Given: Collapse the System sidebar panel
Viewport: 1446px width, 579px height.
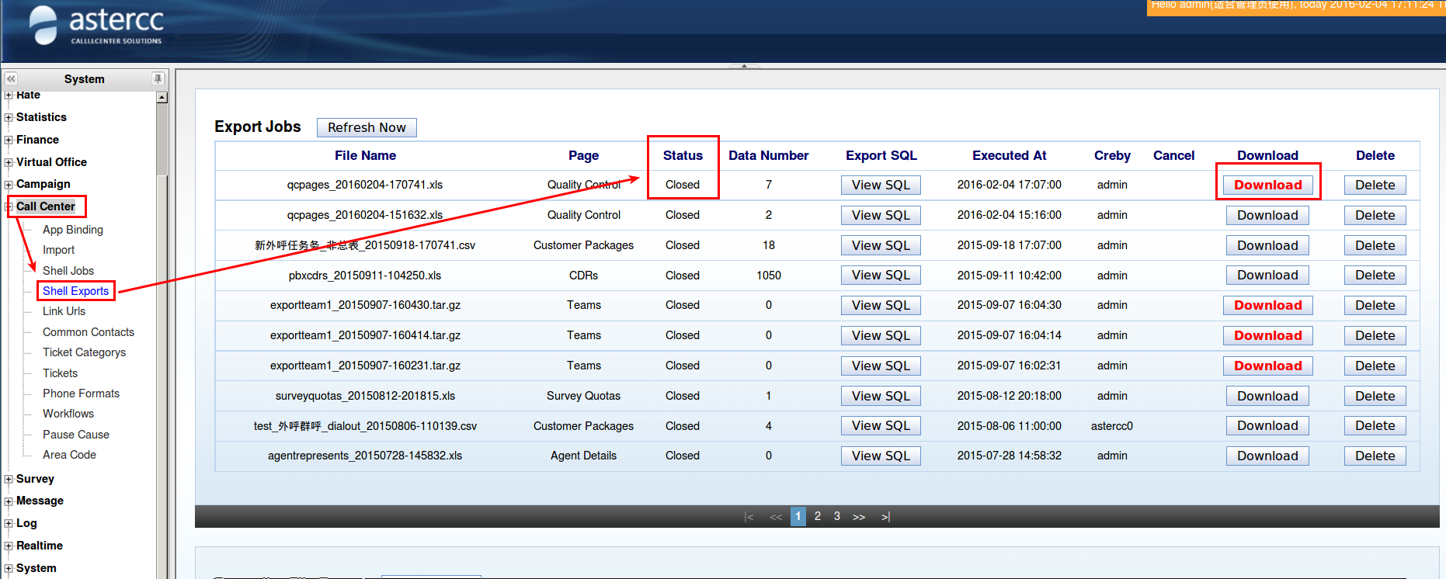Looking at the screenshot, I should (x=11, y=79).
